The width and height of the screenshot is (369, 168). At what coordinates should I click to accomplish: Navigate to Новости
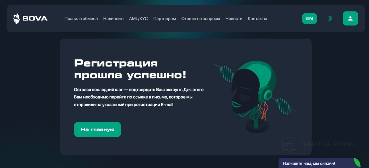(x=234, y=19)
